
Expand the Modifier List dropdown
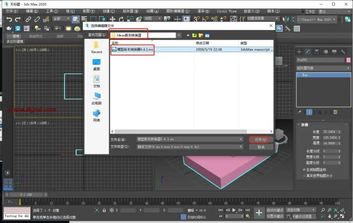(323, 68)
